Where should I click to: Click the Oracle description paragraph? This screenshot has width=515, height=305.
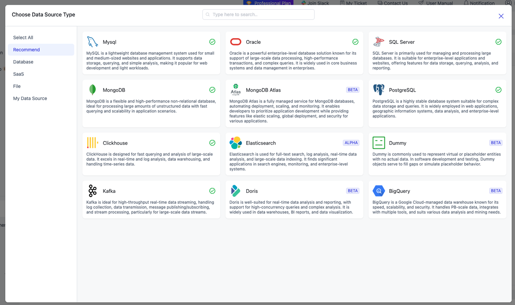point(294,61)
